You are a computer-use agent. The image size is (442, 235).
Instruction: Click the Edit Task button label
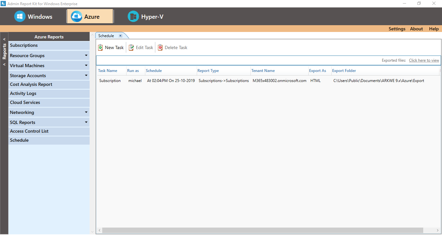(x=144, y=47)
